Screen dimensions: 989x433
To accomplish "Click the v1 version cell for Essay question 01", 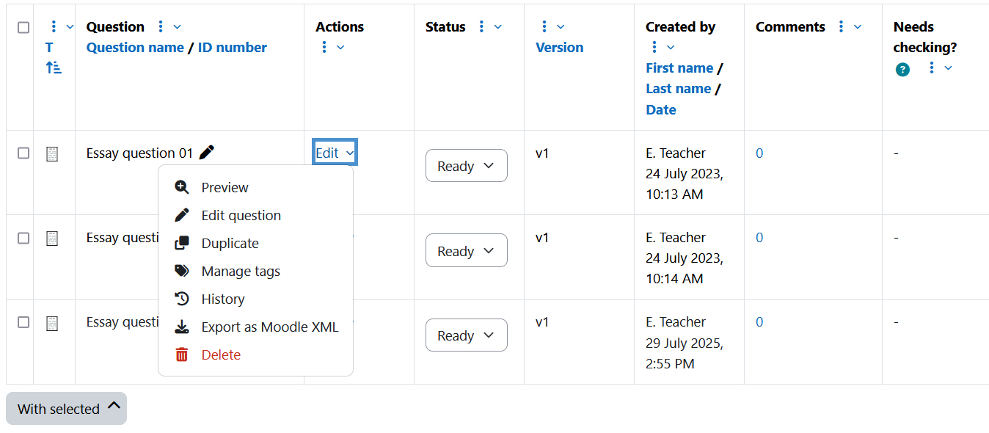I will pyautogui.click(x=542, y=153).
